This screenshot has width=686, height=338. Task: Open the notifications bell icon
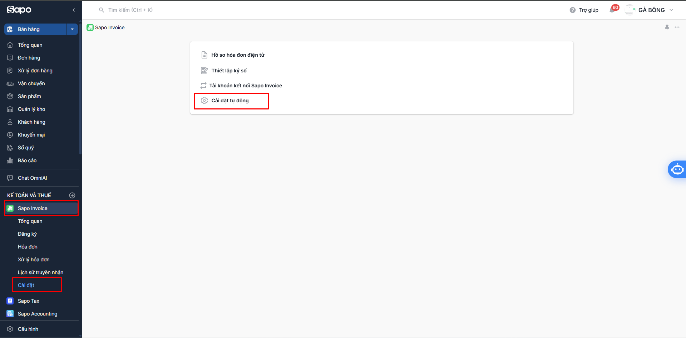[x=612, y=10]
